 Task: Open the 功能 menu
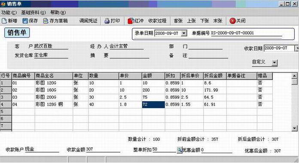(9, 12)
